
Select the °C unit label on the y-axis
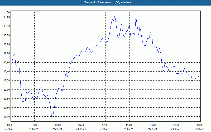[x=8, y=12]
